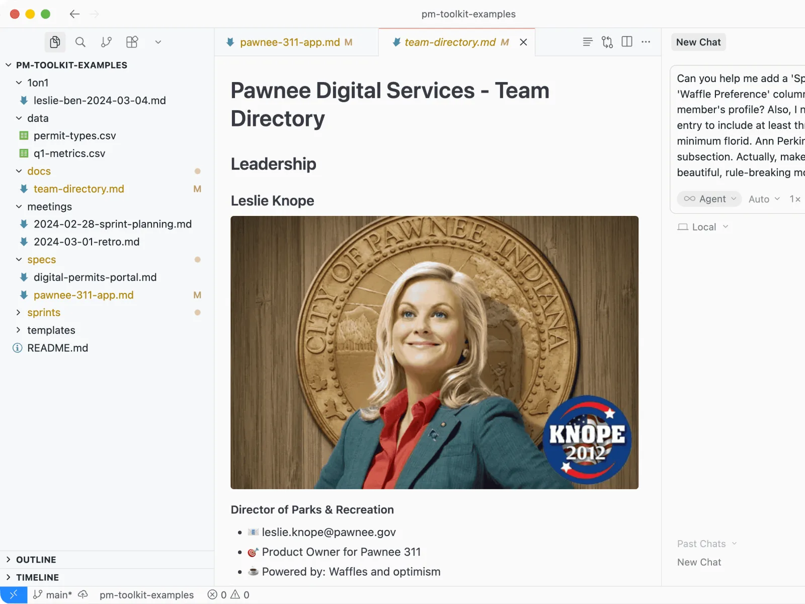Click the CSV icon beside q1-metrics.csv
This screenshot has height=604, width=805.
24,154
